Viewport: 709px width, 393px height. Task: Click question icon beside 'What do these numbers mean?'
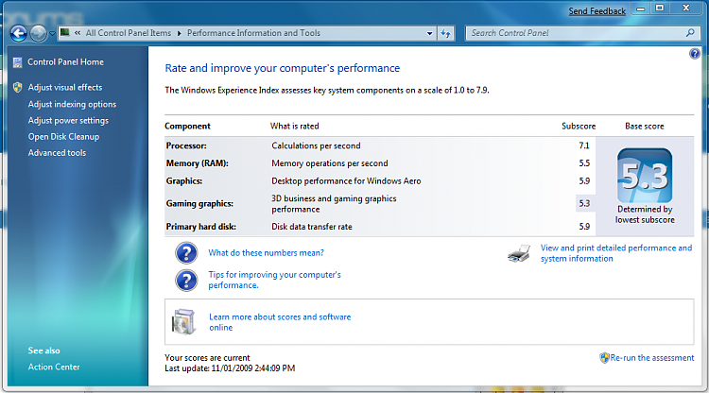pyautogui.click(x=186, y=253)
